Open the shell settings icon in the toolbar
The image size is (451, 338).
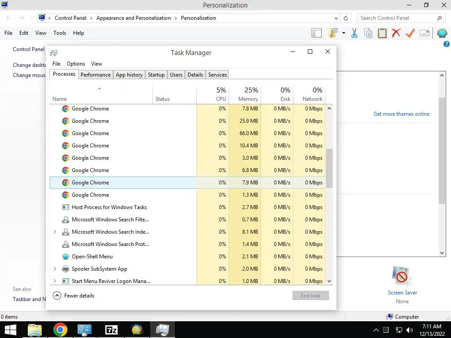[442, 33]
